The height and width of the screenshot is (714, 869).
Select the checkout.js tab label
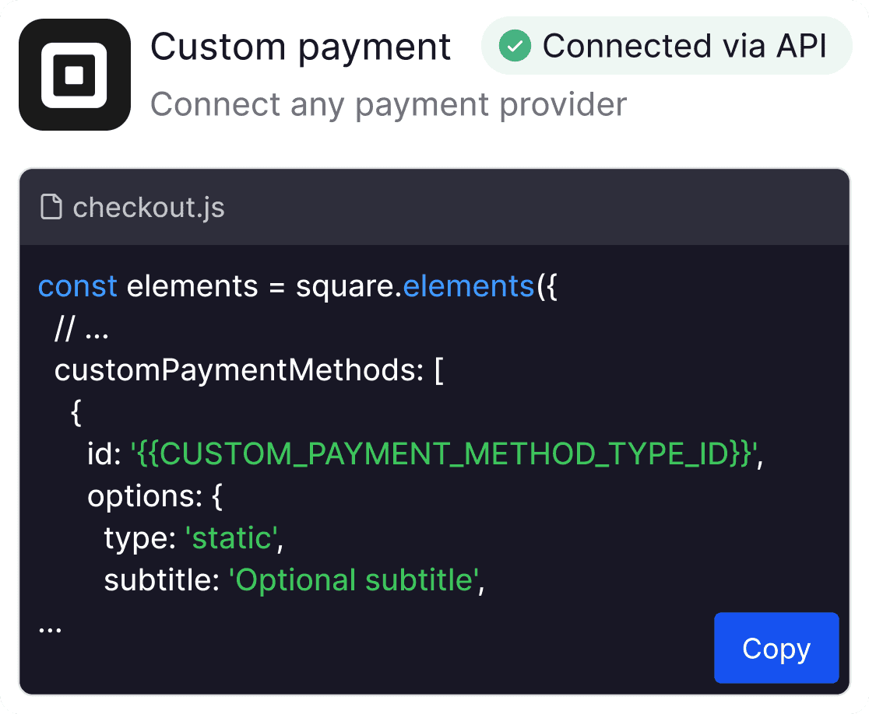(x=148, y=207)
